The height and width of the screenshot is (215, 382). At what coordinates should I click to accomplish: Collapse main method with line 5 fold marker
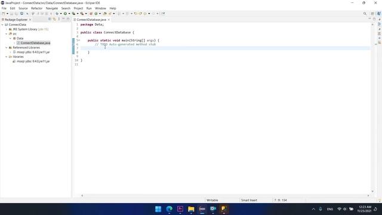[x=79, y=40]
